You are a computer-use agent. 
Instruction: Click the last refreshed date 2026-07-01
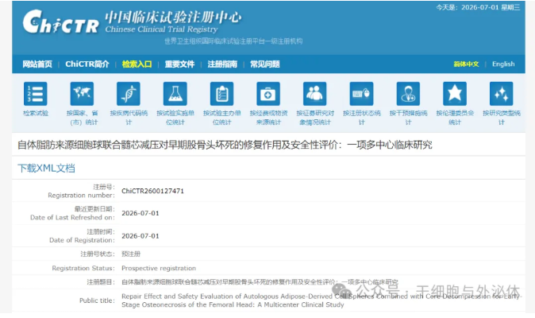pyautogui.click(x=140, y=213)
